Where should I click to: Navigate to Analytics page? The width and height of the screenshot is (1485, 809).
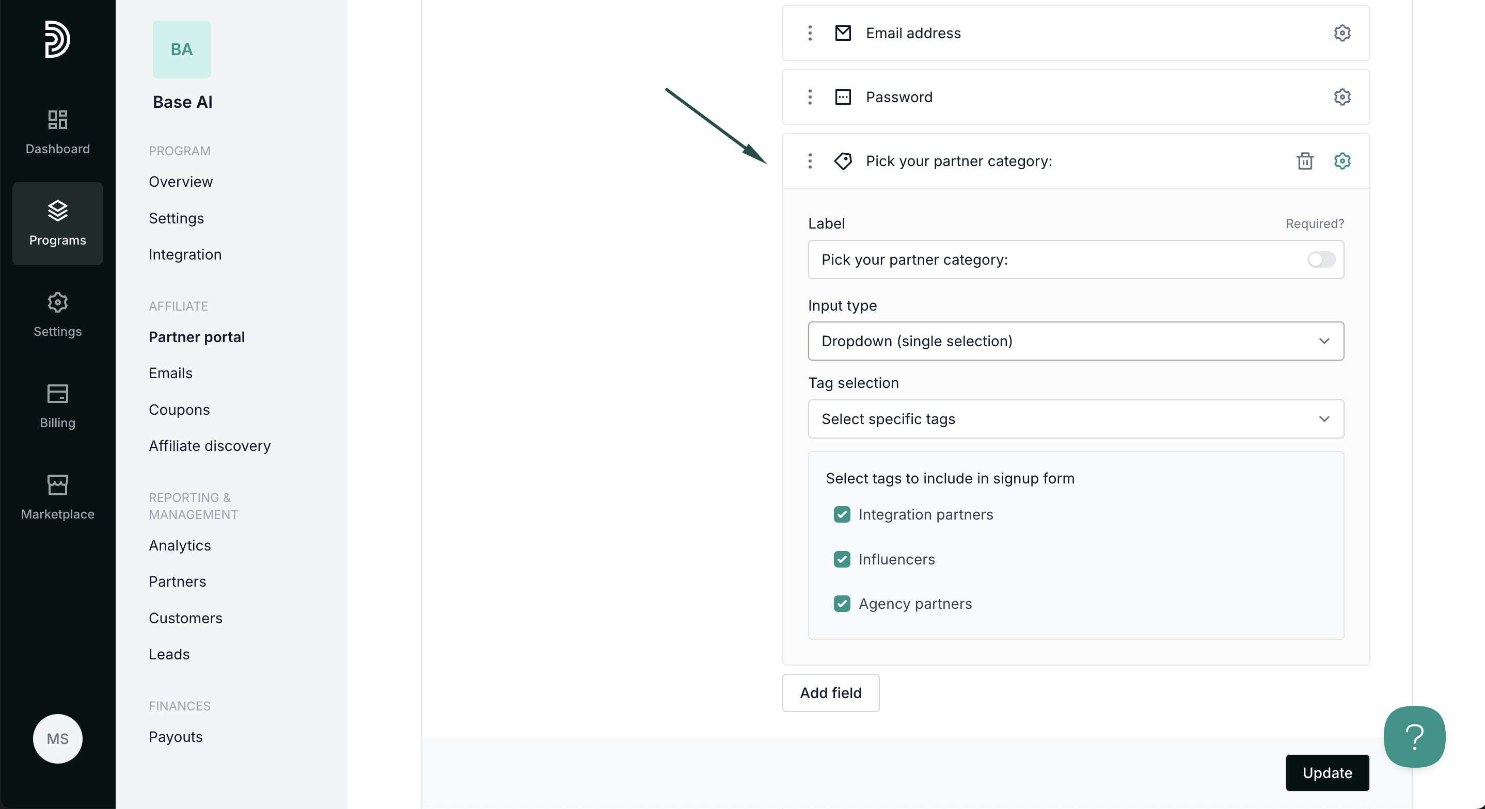click(179, 545)
